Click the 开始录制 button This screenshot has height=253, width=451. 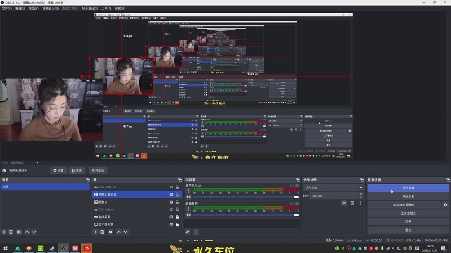[408, 196]
